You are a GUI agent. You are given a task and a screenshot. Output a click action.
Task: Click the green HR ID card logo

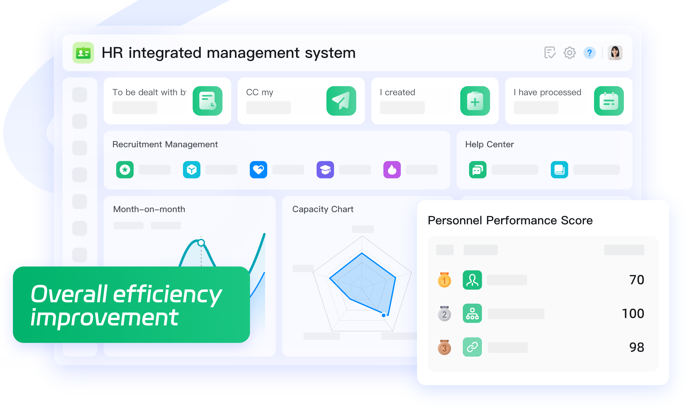click(x=83, y=53)
